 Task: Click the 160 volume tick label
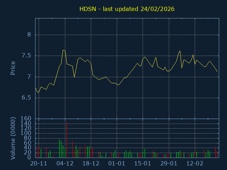pyautogui.click(x=26, y=119)
